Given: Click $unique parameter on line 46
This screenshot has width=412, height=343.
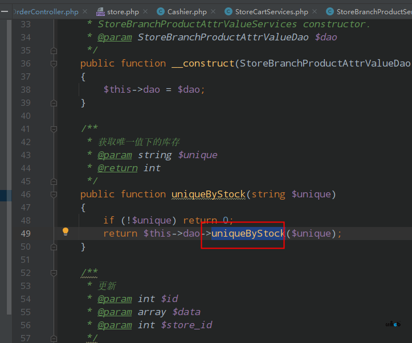Looking at the screenshot, I should tap(311, 195).
